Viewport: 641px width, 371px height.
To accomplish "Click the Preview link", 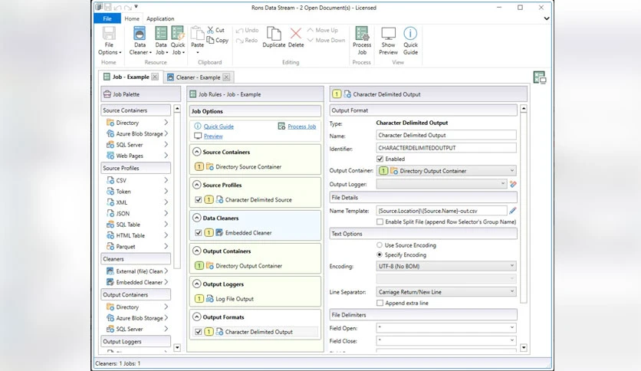I will [x=213, y=136].
